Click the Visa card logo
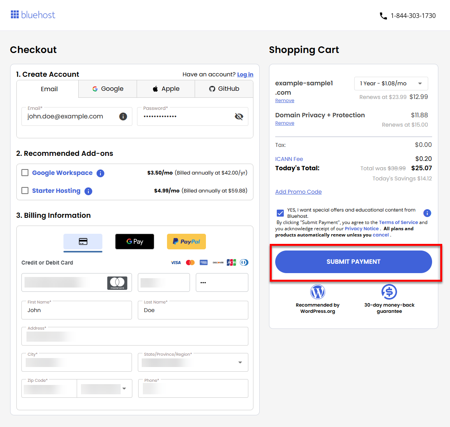The height and width of the screenshot is (427, 450). click(x=176, y=263)
